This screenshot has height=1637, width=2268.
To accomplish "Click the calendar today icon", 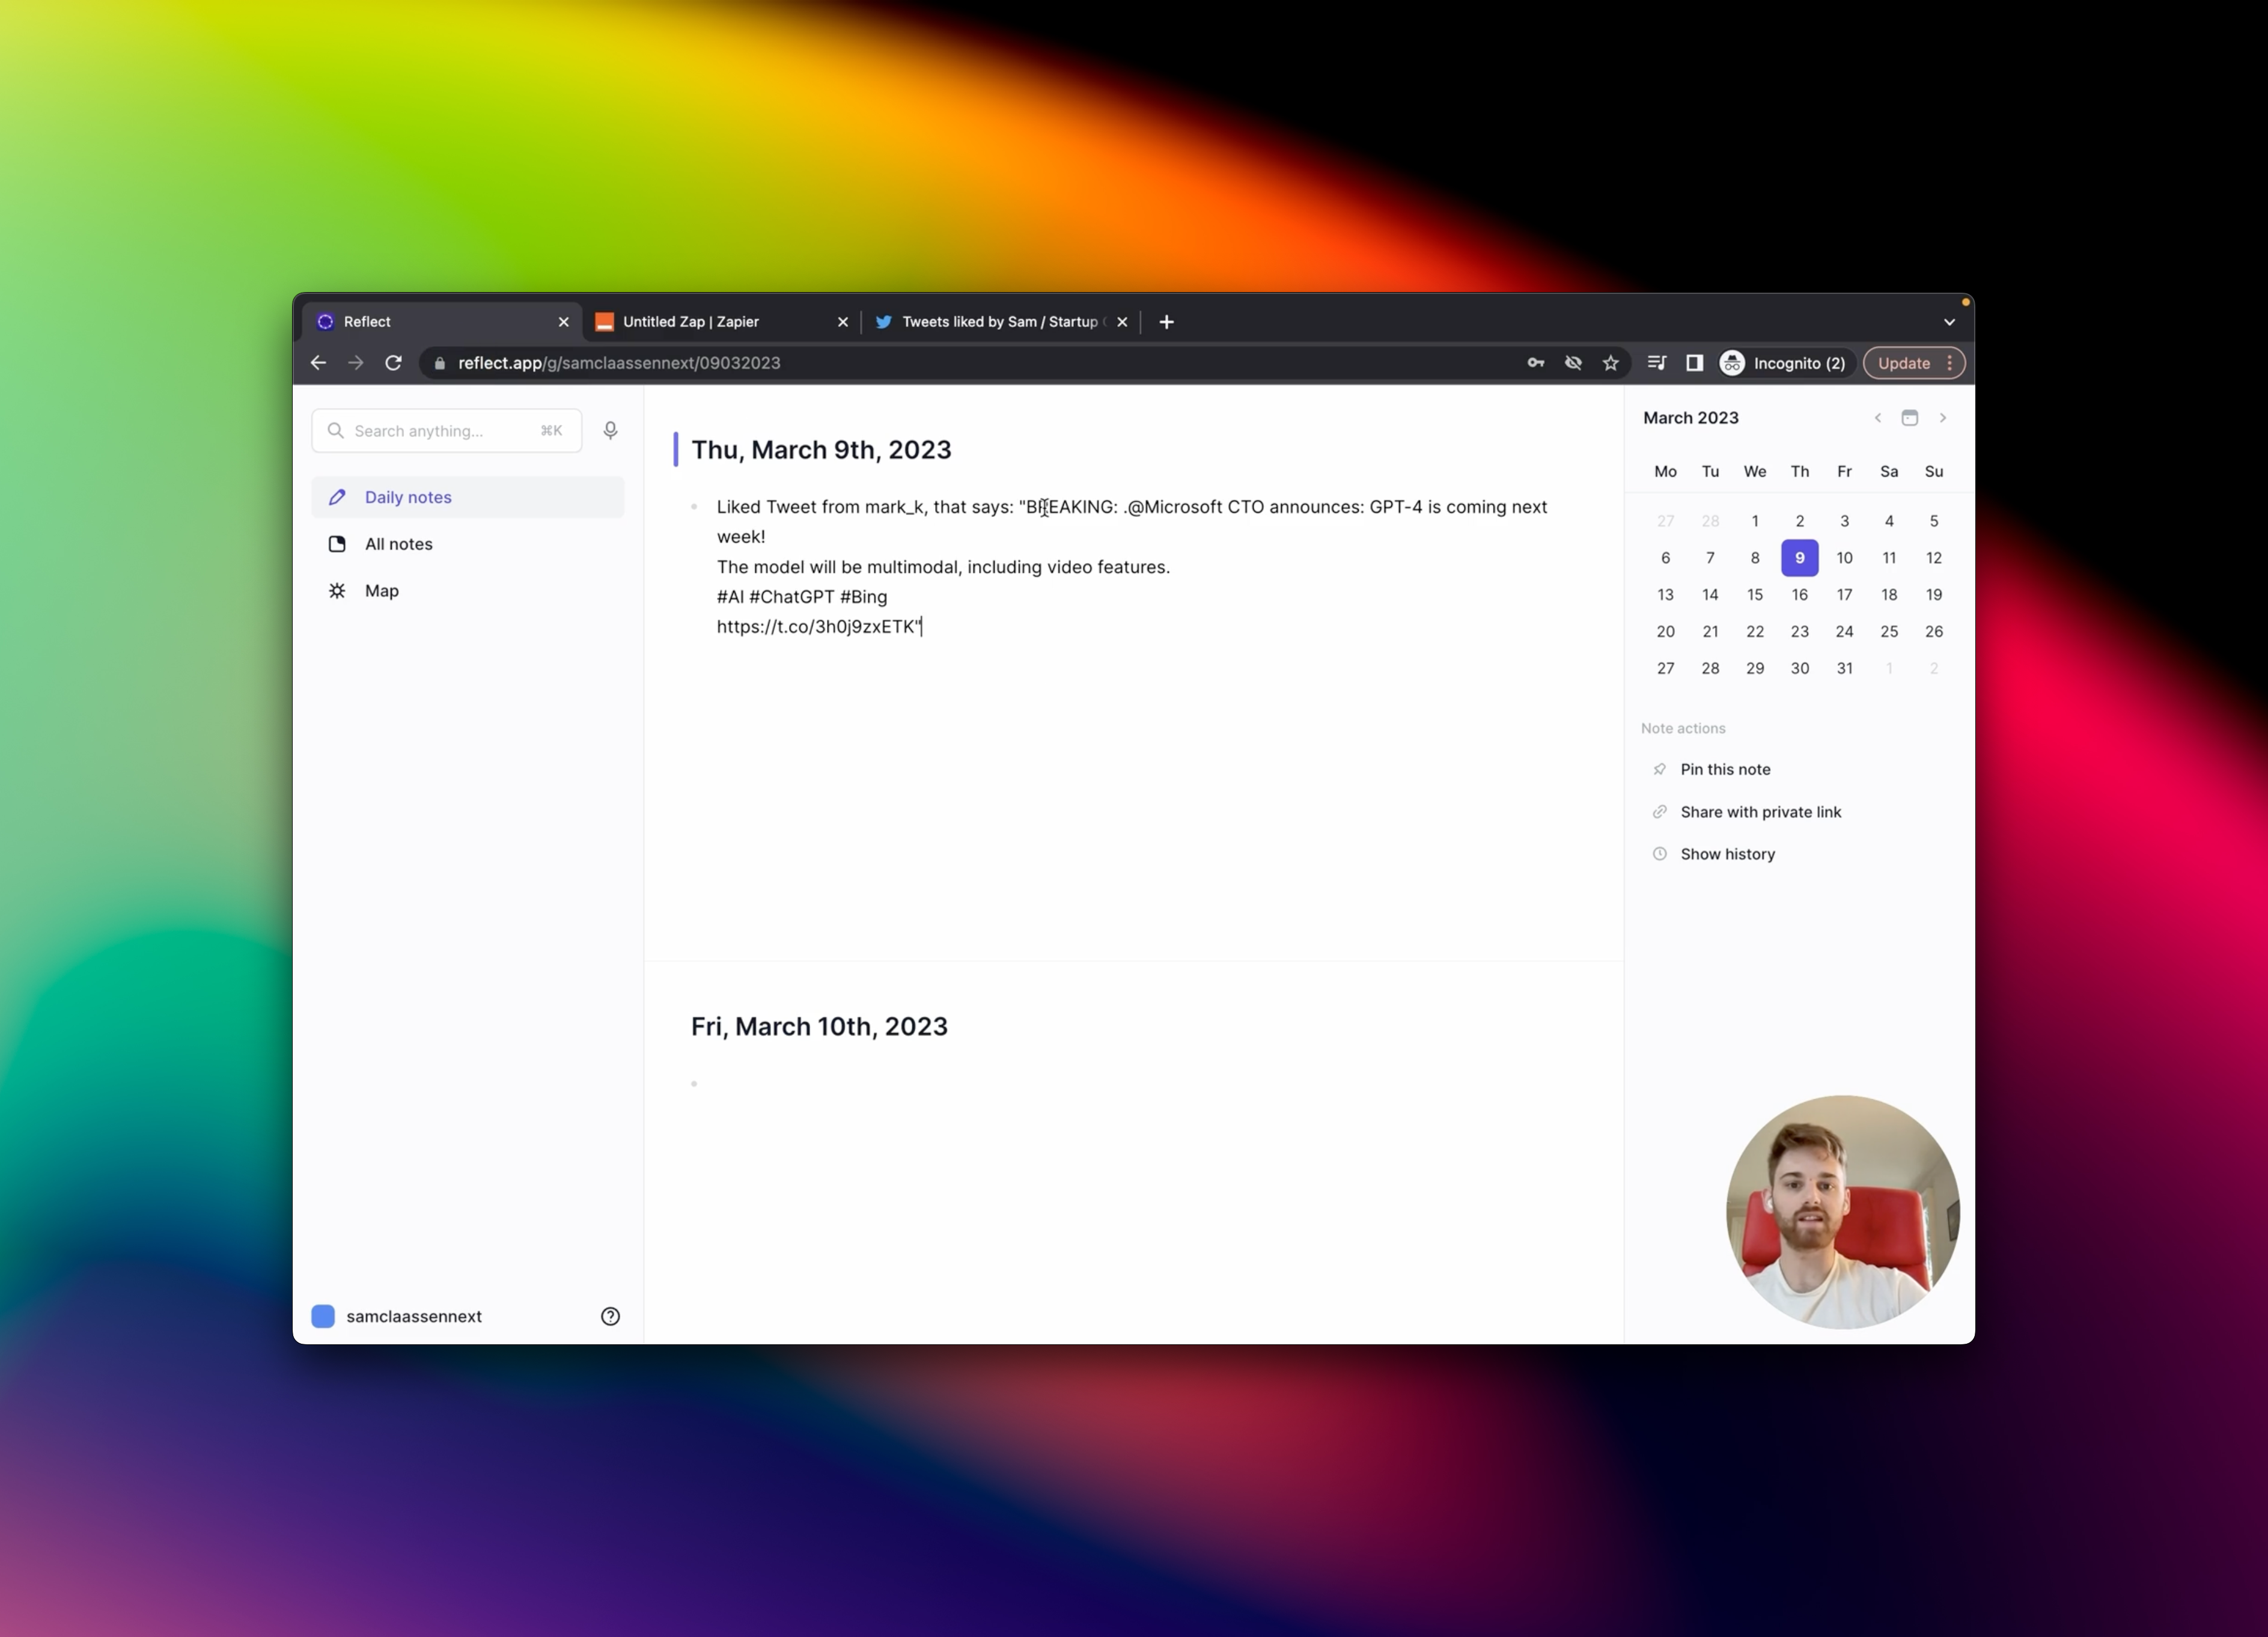I will [1909, 418].
